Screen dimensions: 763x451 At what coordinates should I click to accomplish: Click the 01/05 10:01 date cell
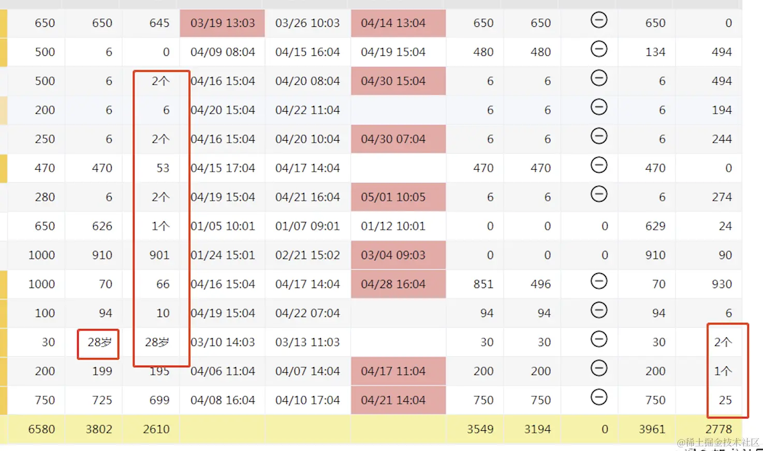tap(223, 226)
